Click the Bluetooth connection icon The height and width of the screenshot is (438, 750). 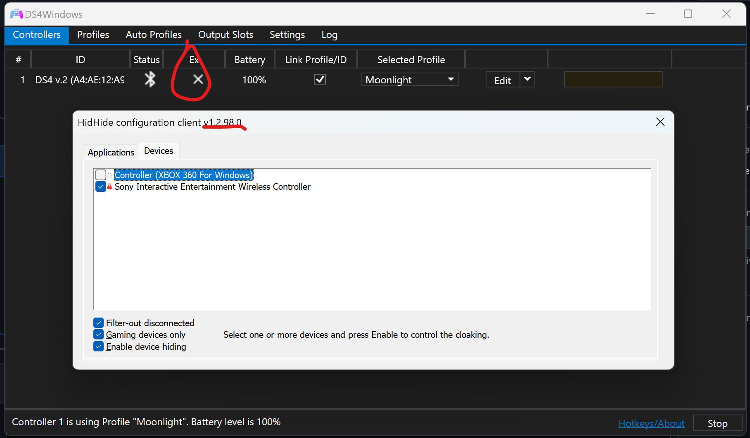[150, 79]
